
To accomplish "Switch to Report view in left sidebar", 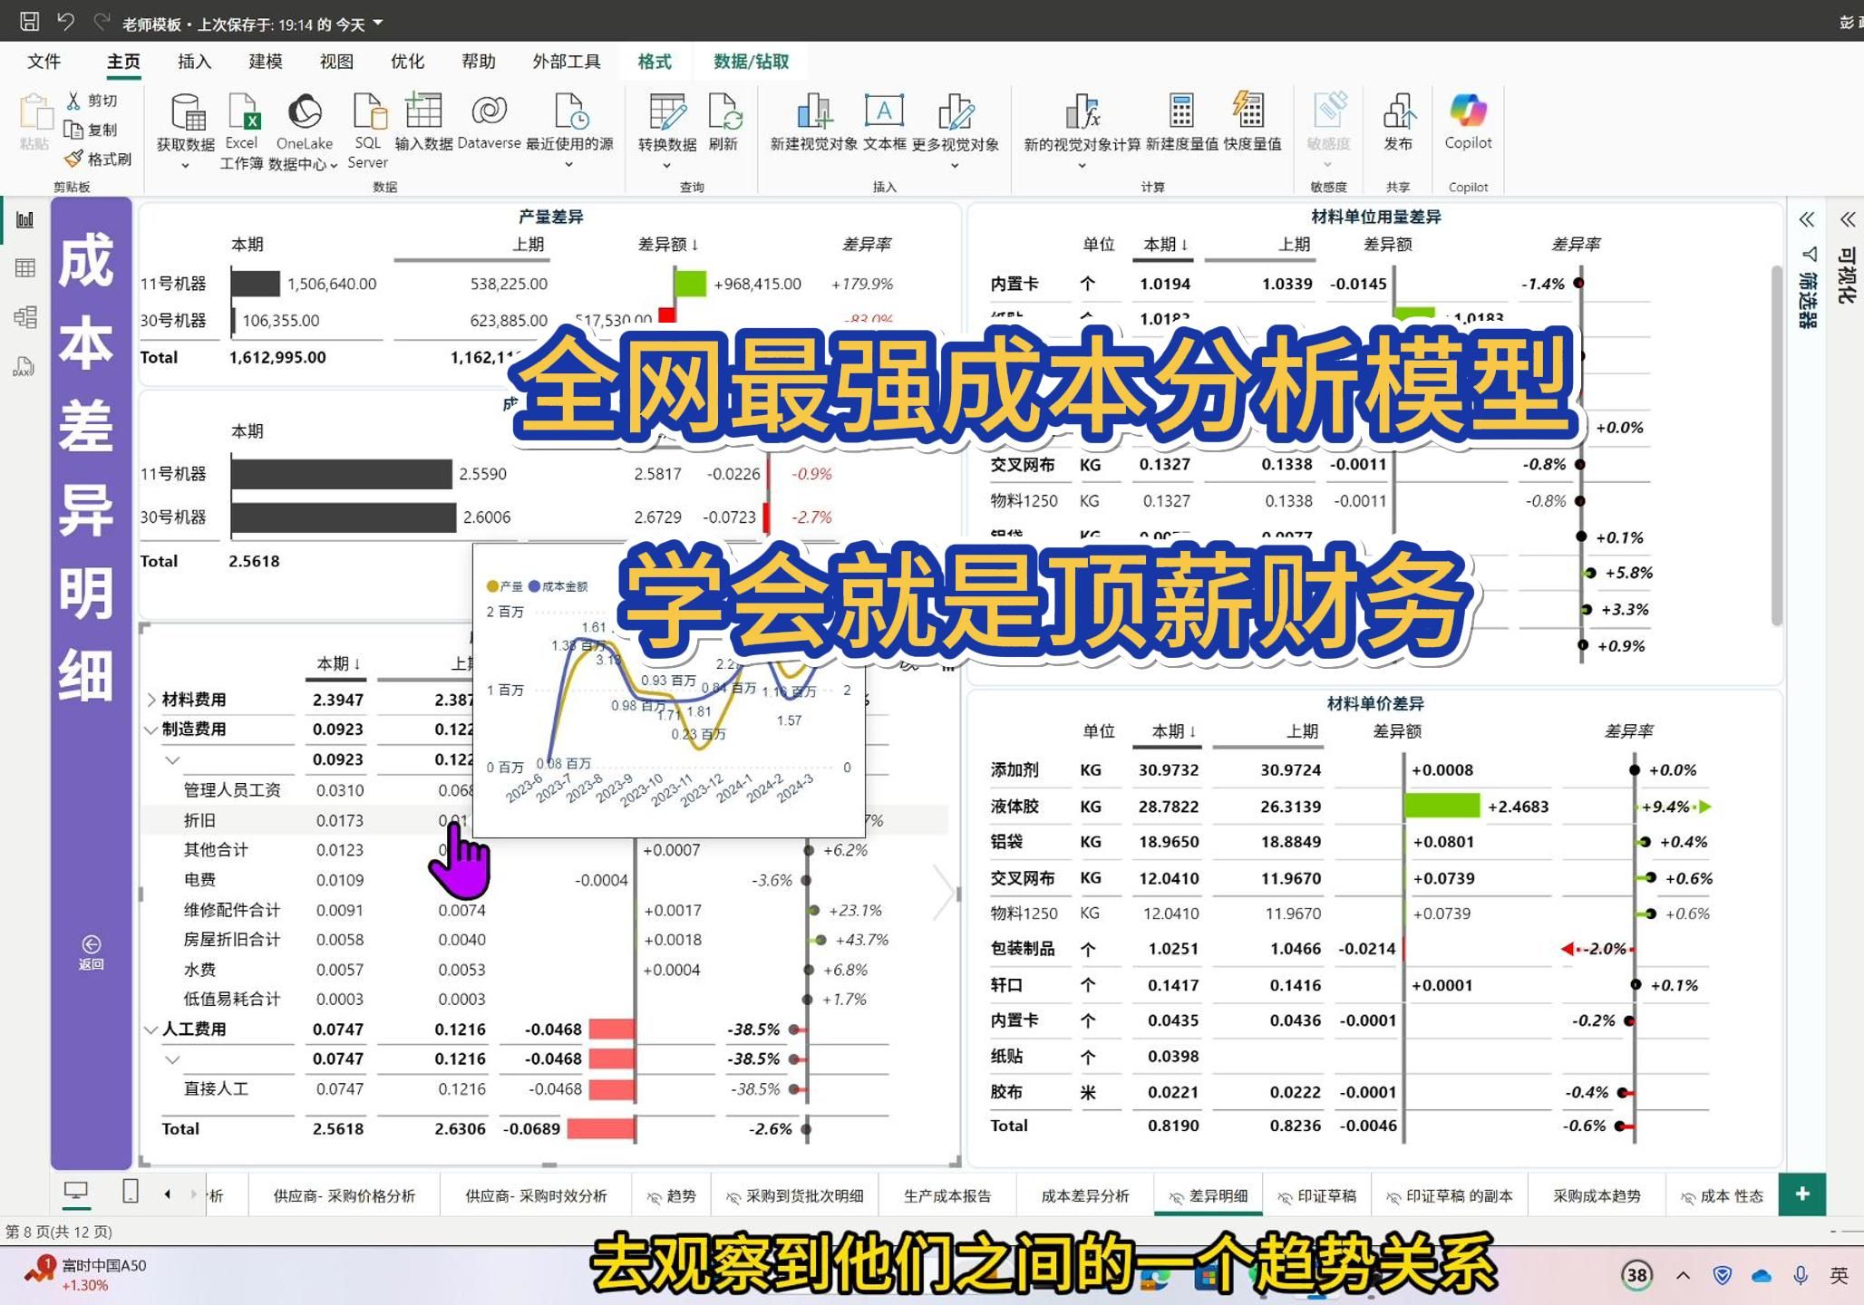I will click(25, 219).
